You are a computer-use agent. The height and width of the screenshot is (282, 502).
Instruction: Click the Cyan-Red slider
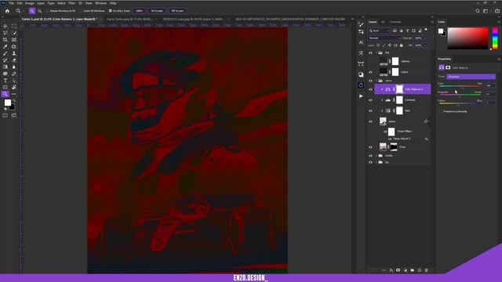[x=460, y=86]
